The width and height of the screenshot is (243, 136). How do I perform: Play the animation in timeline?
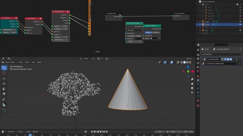pyautogui.click(x=101, y=132)
